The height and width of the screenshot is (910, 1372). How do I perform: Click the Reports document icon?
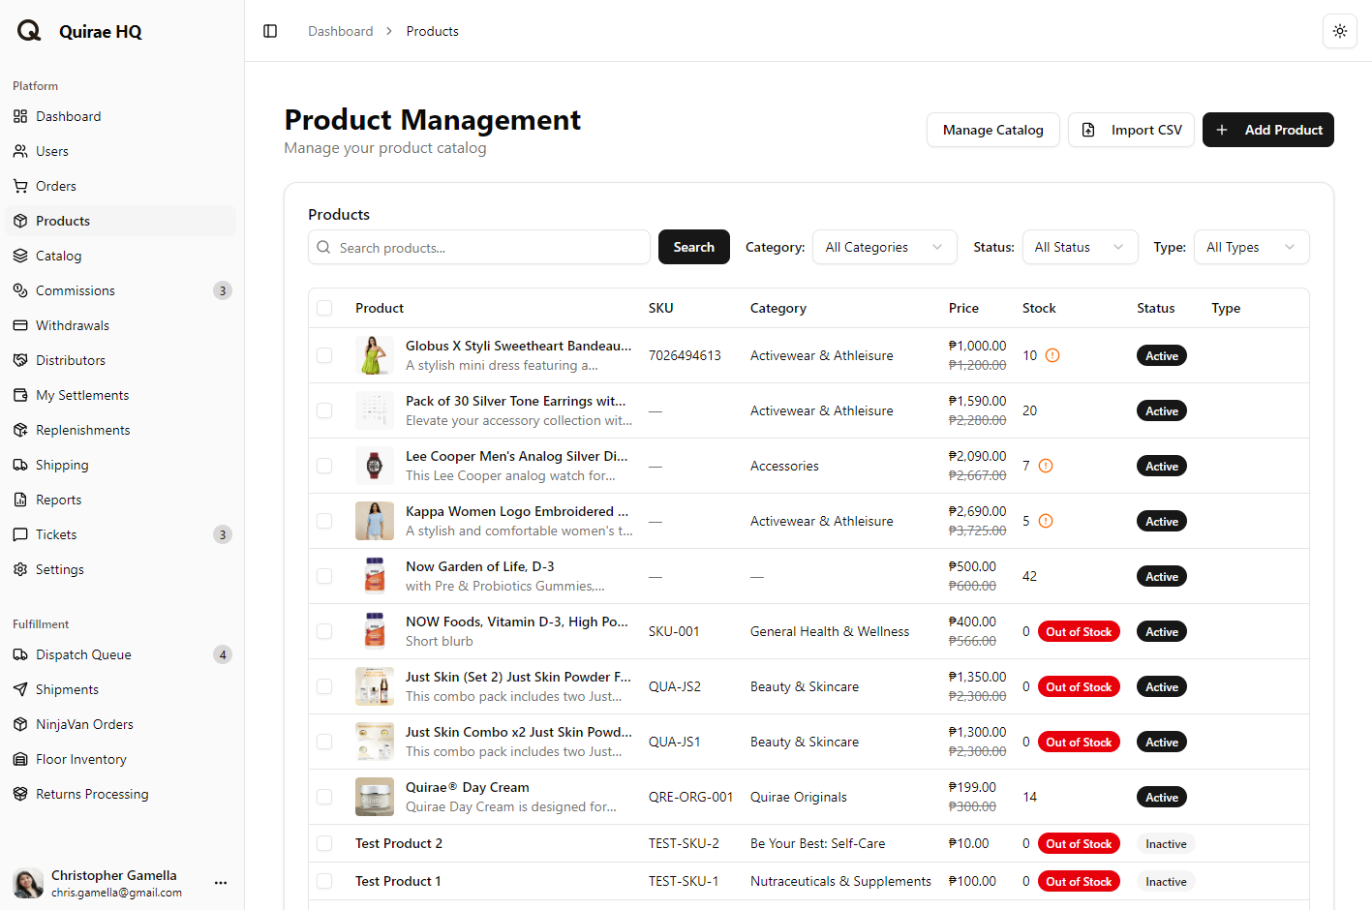(x=20, y=500)
